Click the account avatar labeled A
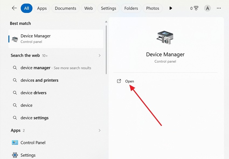Screen dimensions: 229x159 pos(207,8)
